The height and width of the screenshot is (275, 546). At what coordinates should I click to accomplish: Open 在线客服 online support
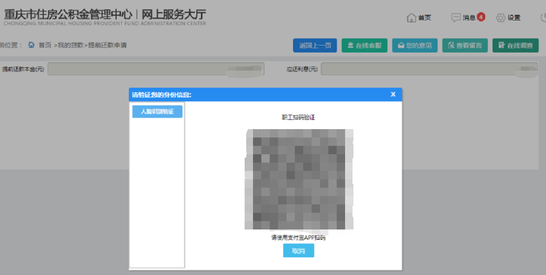pos(364,46)
